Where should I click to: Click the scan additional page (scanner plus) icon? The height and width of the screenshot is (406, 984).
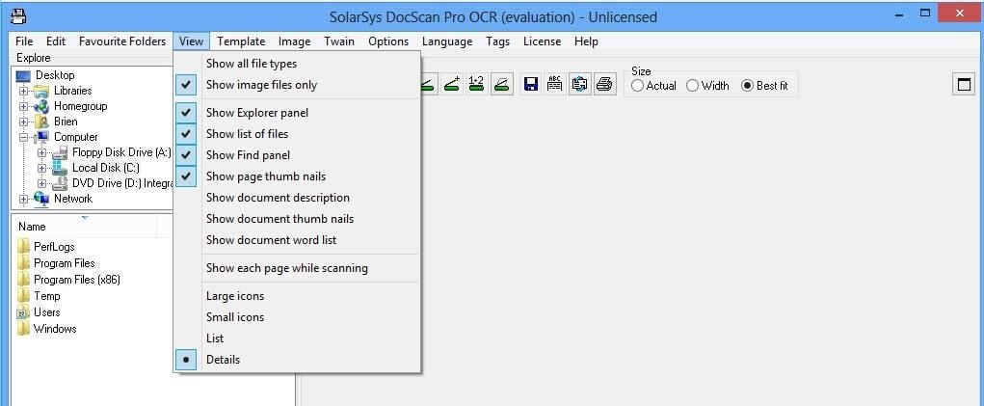point(451,84)
